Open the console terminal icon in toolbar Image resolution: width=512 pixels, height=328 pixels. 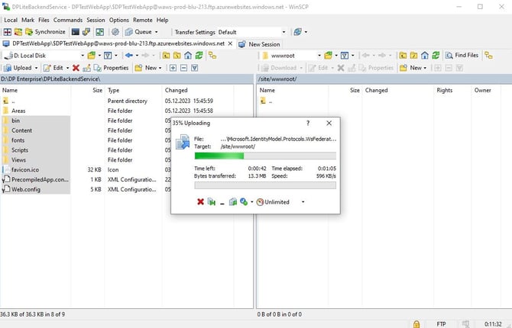(x=75, y=32)
